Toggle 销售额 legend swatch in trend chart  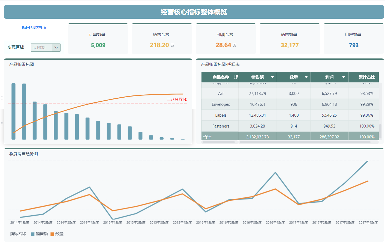coord(33,234)
